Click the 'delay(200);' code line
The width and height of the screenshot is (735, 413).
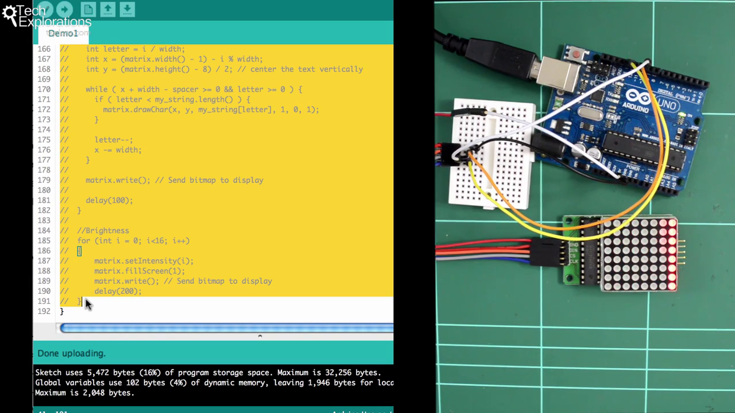coord(118,291)
